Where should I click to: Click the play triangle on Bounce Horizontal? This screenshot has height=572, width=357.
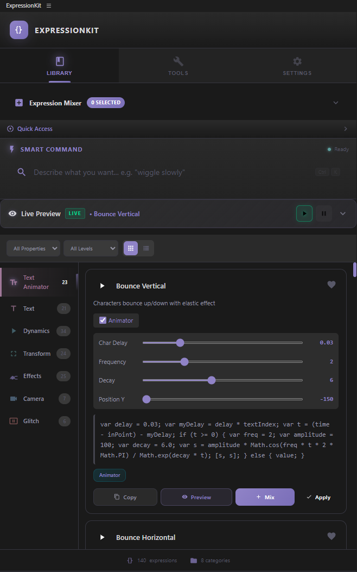pos(103,537)
